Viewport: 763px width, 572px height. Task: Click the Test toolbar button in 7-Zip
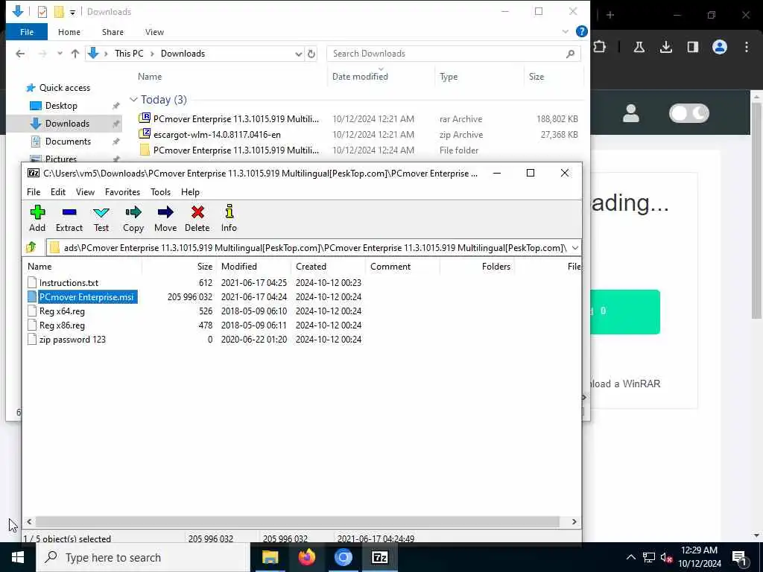pos(101,218)
